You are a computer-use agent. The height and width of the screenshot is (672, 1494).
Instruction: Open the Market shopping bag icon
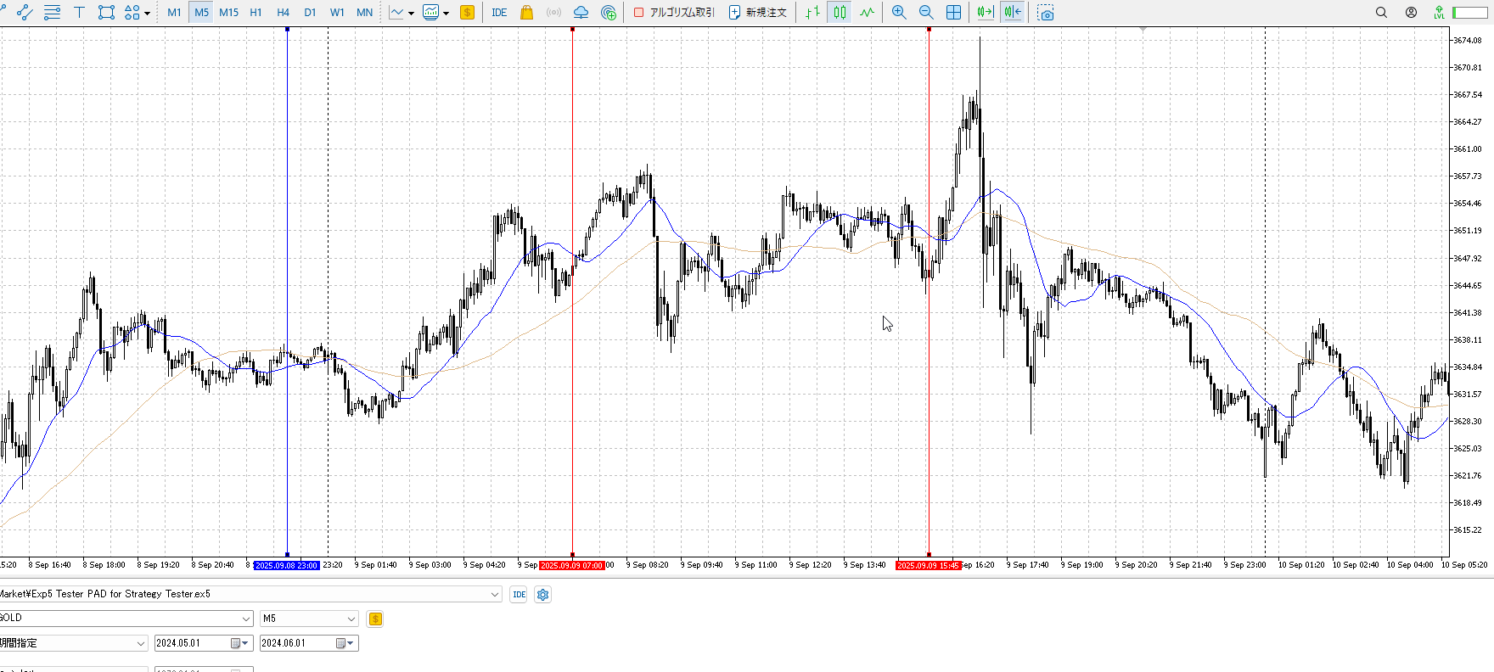[526, 13]
